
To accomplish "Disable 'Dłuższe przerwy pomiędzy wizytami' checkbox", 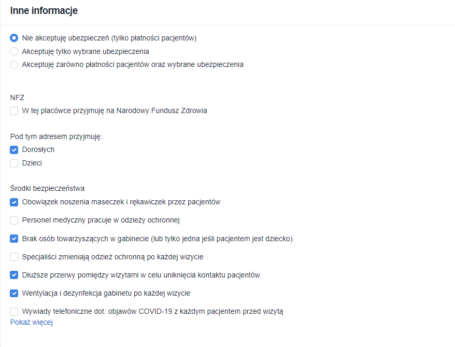I will [x=14, y=275].
